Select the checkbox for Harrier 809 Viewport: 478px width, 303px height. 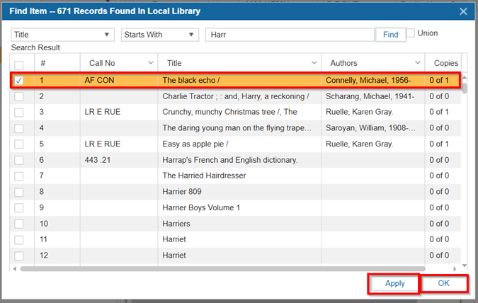[19, 192]
